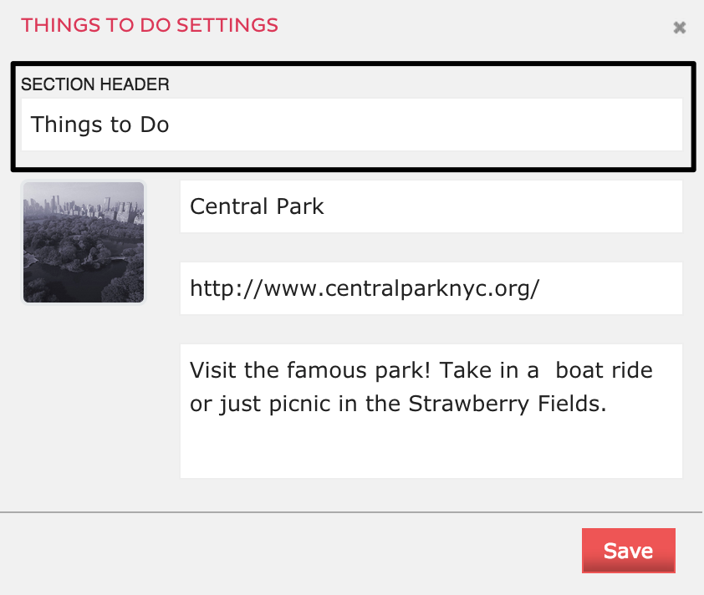This screenshot has width=704, height=595.
Task: Click the word 'Visit' in the description
Action: (x=211, y=370)
